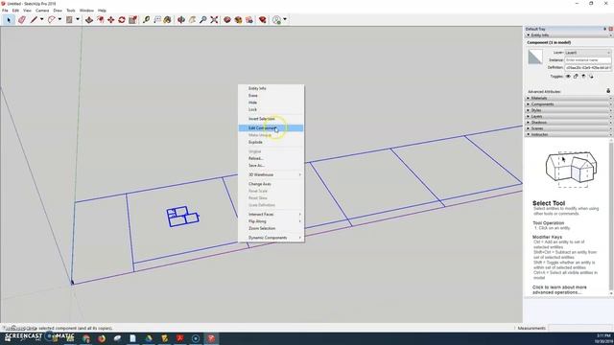Click the Definition name field
Viewport: 614px width, 345px height.
[x=587, y=67]
